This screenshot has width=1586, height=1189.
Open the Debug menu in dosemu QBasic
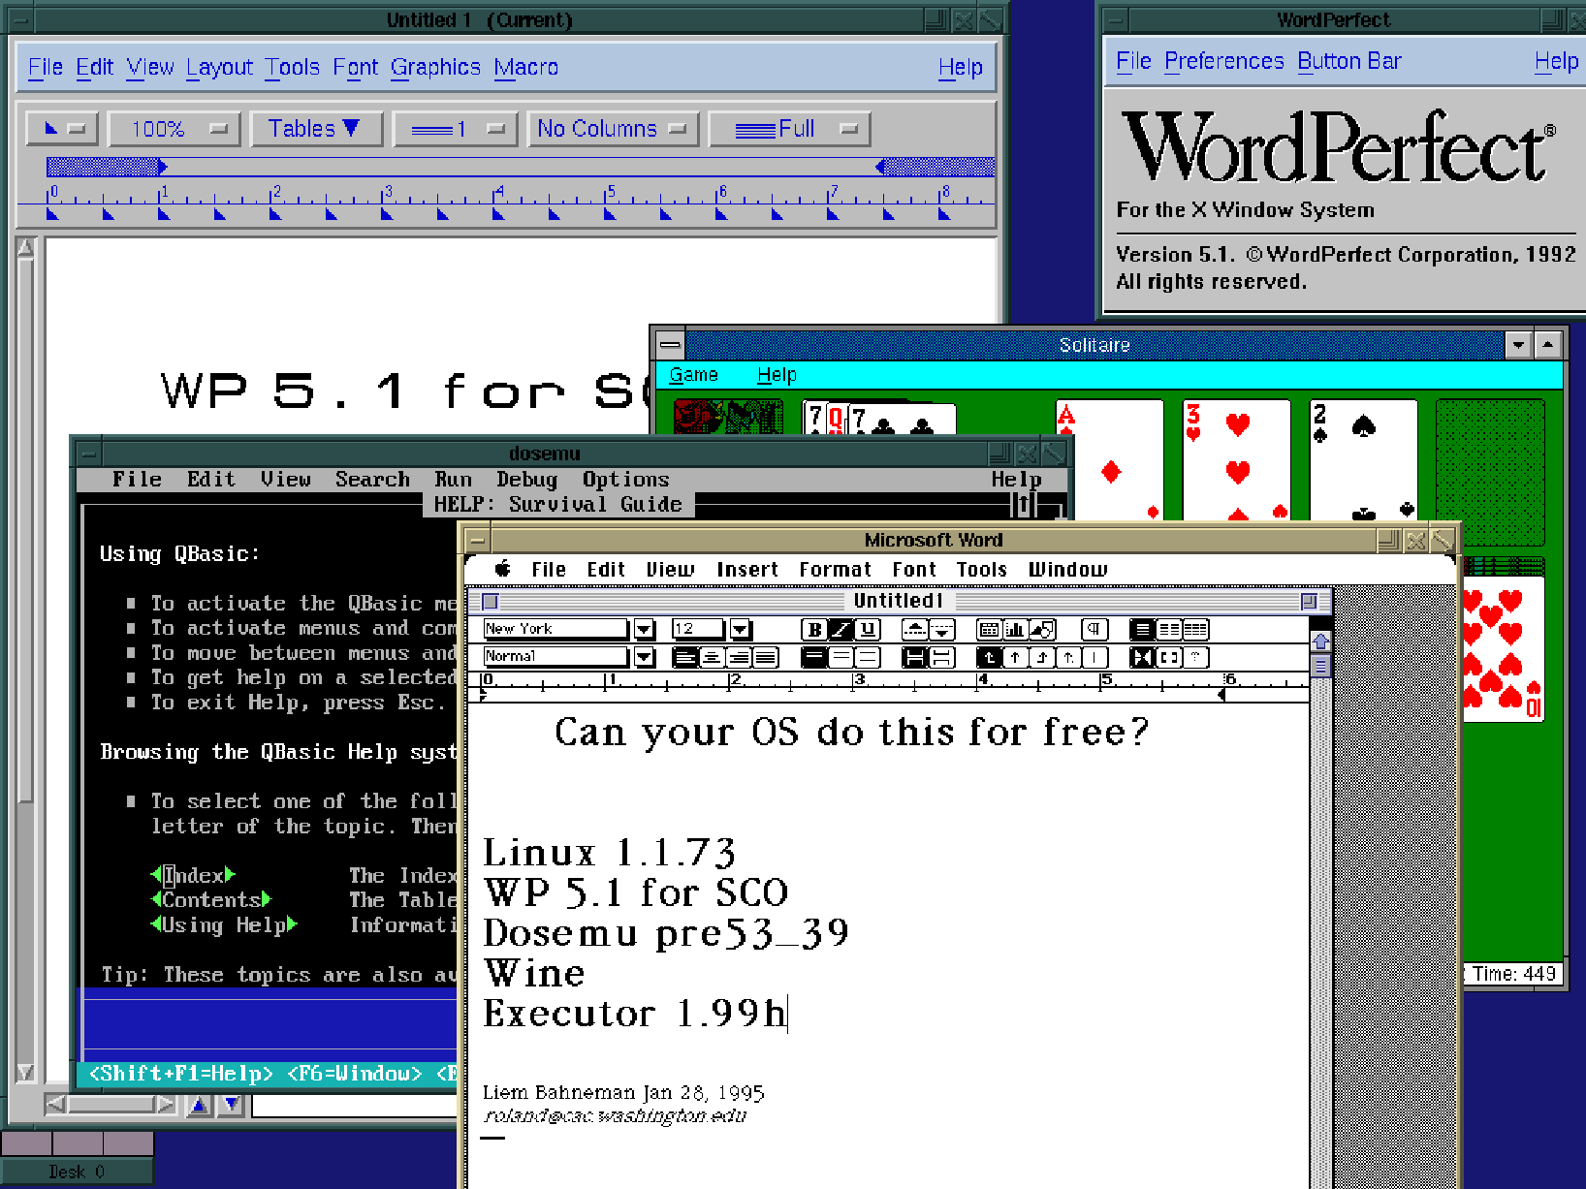[x=526, y=480]
